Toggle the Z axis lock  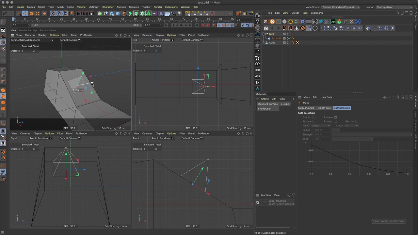[65, 13]
